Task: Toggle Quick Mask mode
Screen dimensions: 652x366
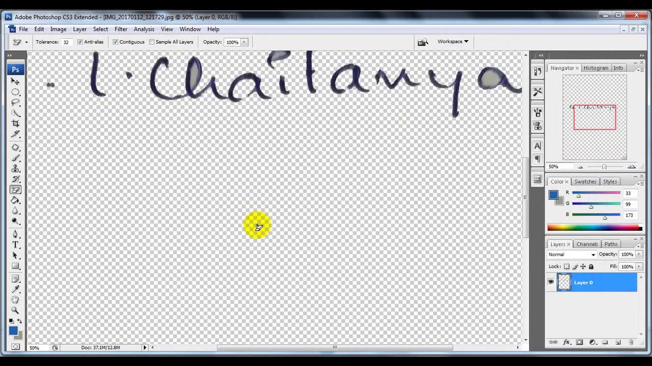Action: pyautogui.click(x=15, y=347)
